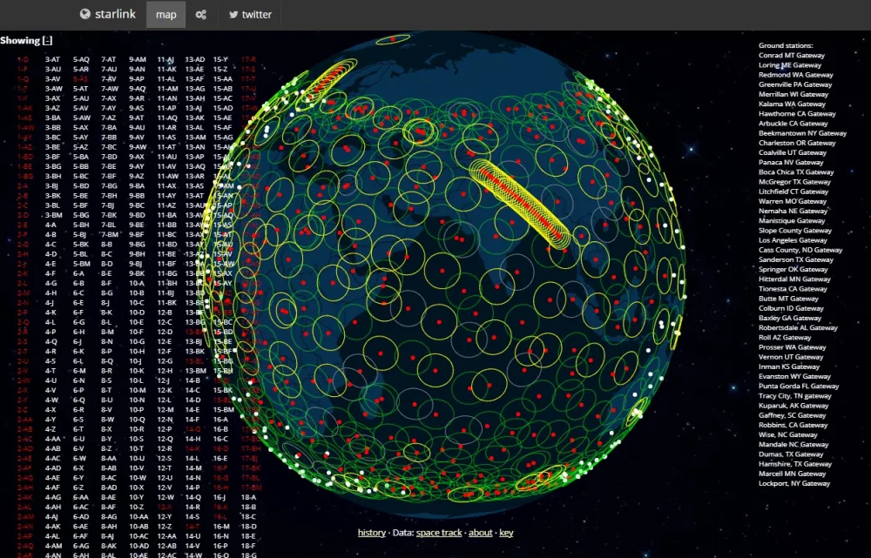Open the settings gears icon
Screen dimensions: 871x558
coord(201,15)
